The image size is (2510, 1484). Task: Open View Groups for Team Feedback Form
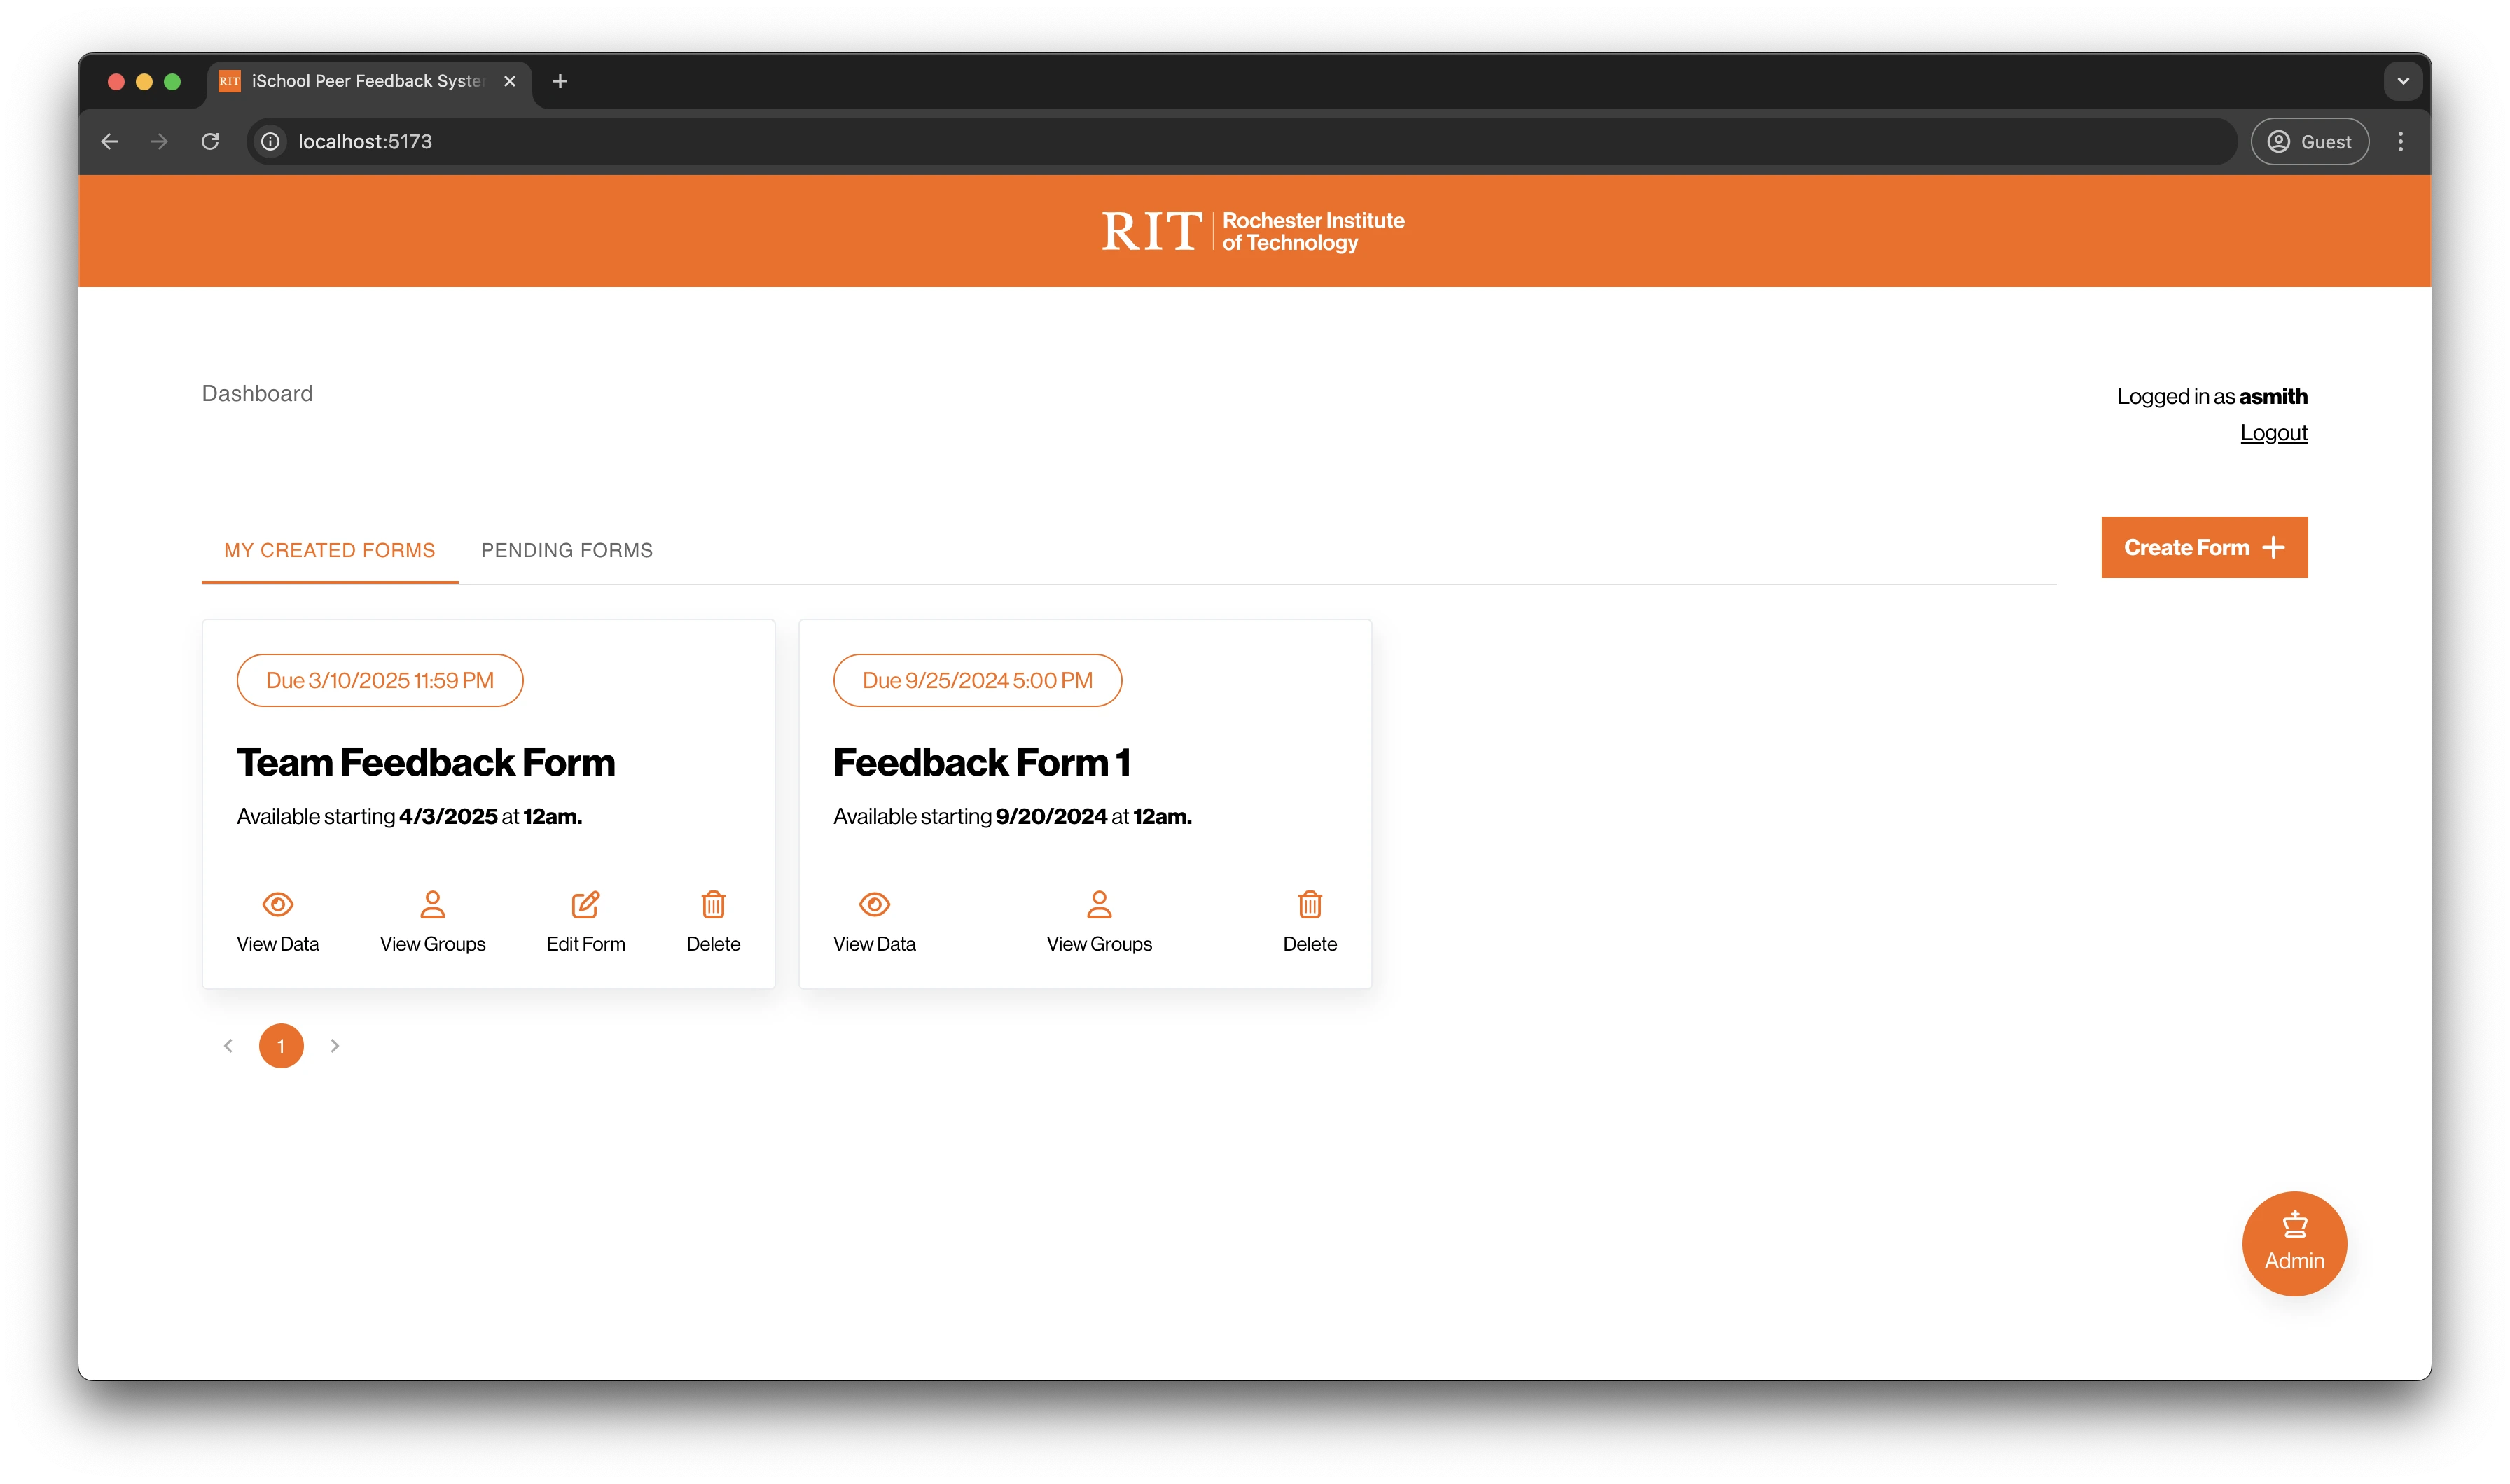[432, 921]
